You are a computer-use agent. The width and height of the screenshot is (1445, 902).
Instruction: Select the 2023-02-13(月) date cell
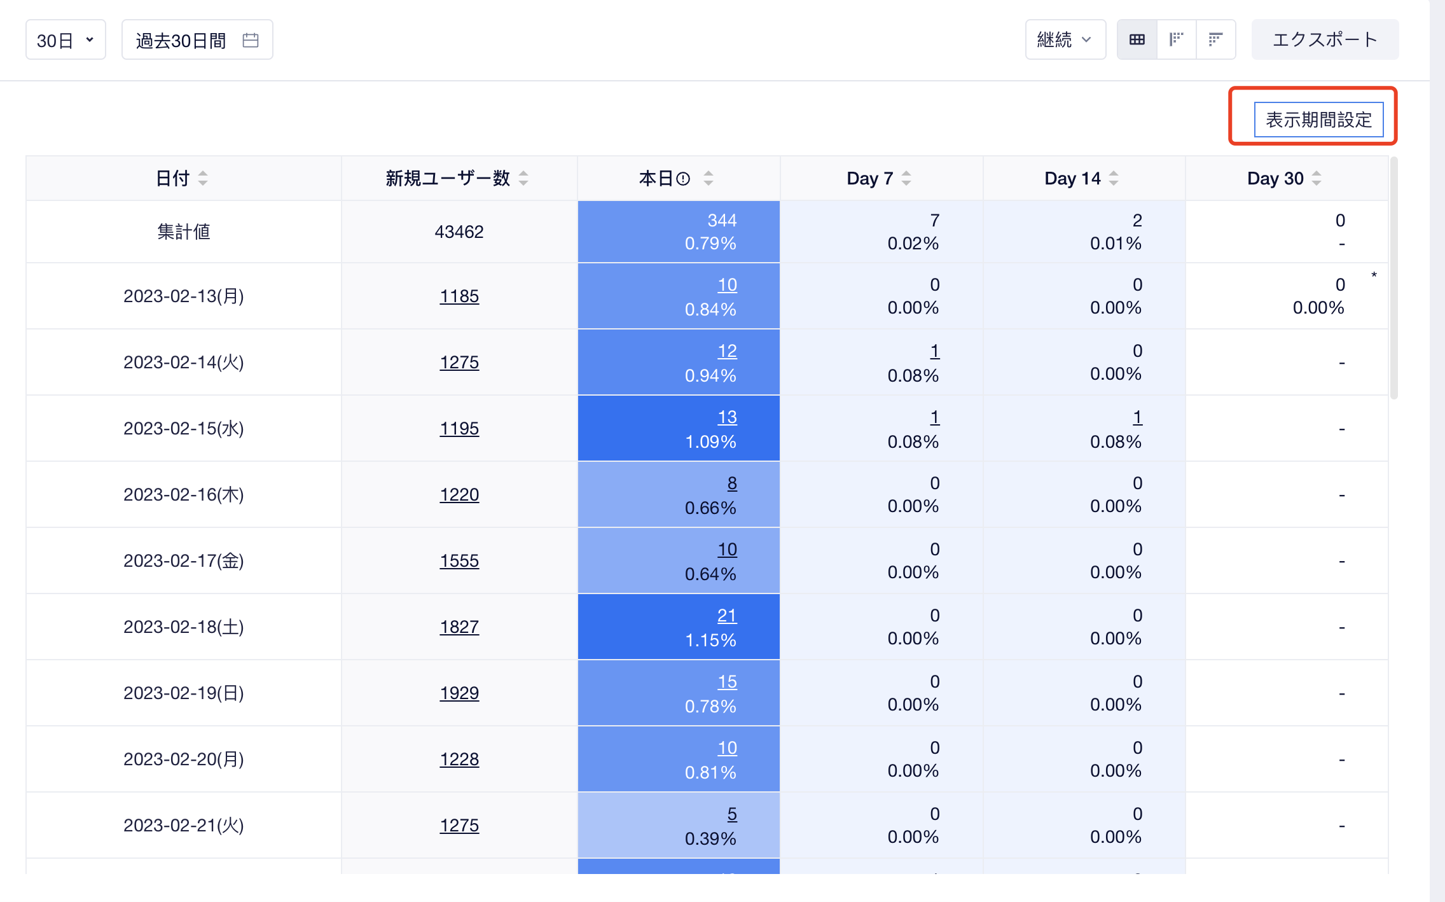pos(184,296)
